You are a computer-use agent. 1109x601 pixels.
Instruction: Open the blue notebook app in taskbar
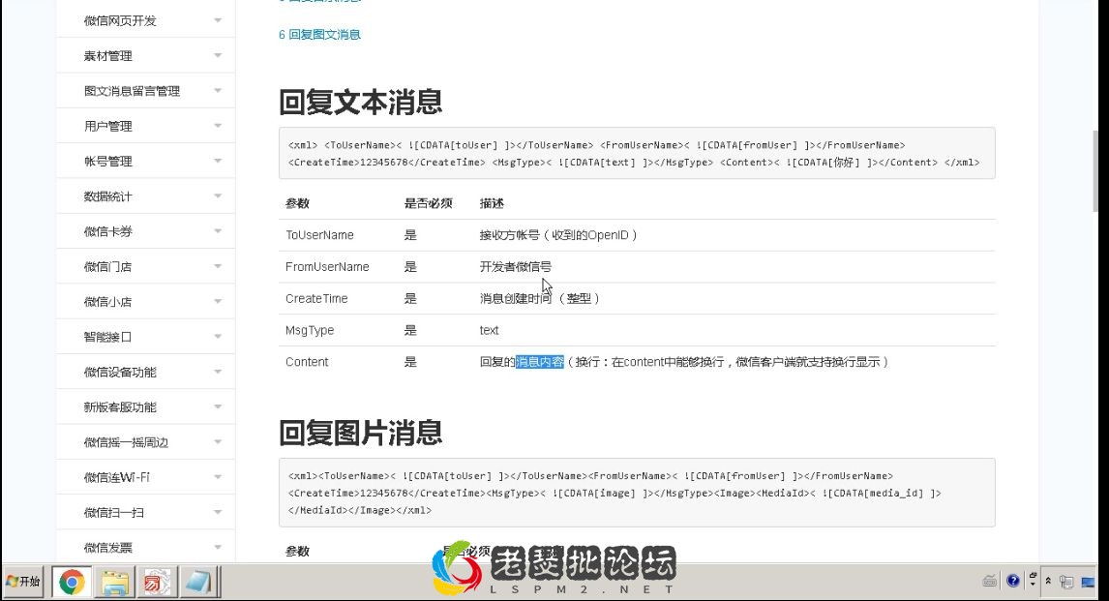click(198, 582)
